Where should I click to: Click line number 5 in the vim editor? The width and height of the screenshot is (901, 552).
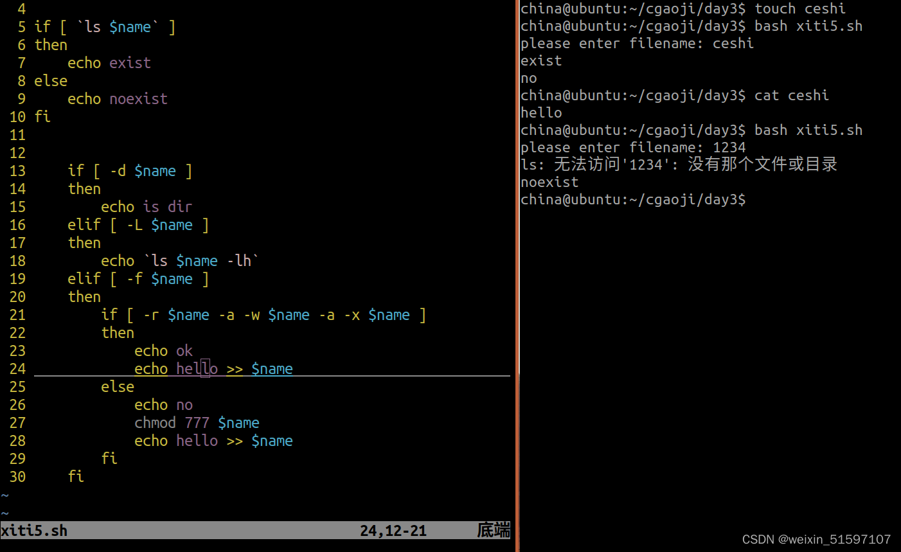(x=22, y=27)
